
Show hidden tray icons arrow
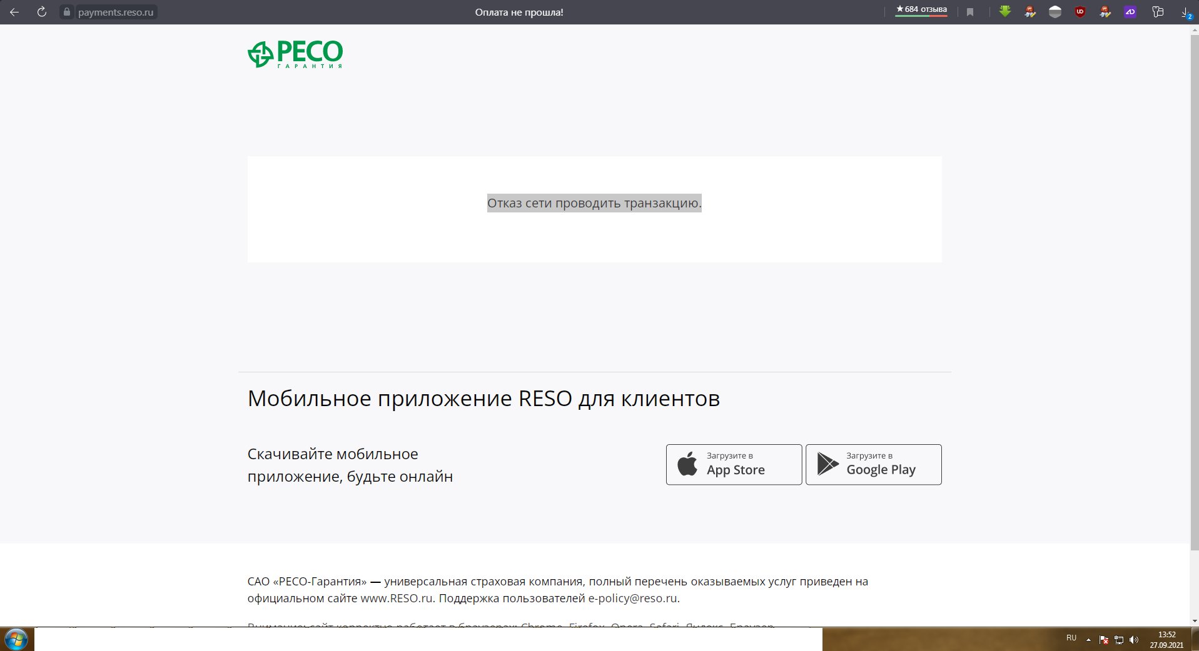pos(1088,640)
